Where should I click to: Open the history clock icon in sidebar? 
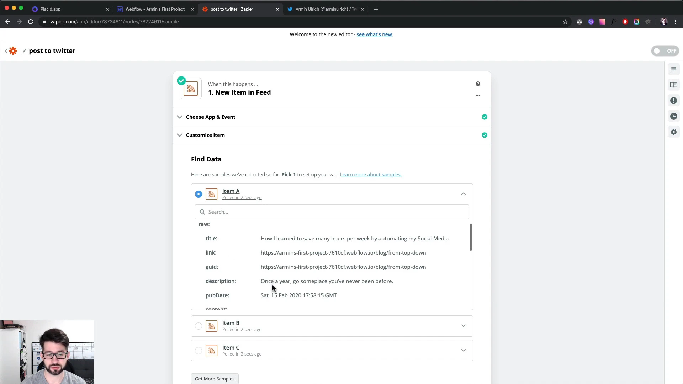tap(673, 116)
